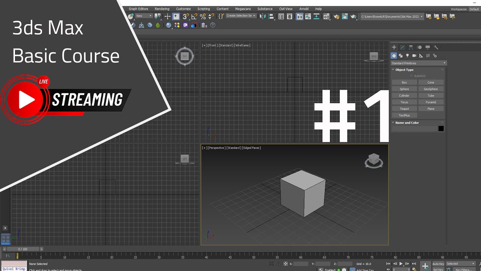Open the Selected key filter dropdown
481x271 pixels.
point(461,264)
